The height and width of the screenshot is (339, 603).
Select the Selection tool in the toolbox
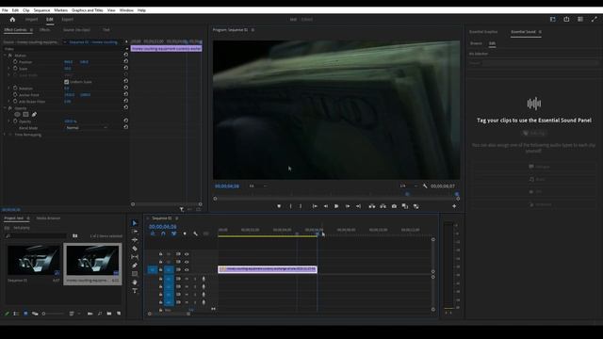coord(135,223)
